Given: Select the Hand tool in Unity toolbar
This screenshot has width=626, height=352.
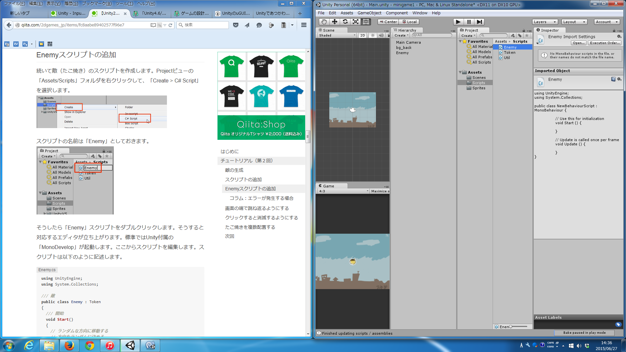Looking at the screenshot, I should tap(324, 22).
